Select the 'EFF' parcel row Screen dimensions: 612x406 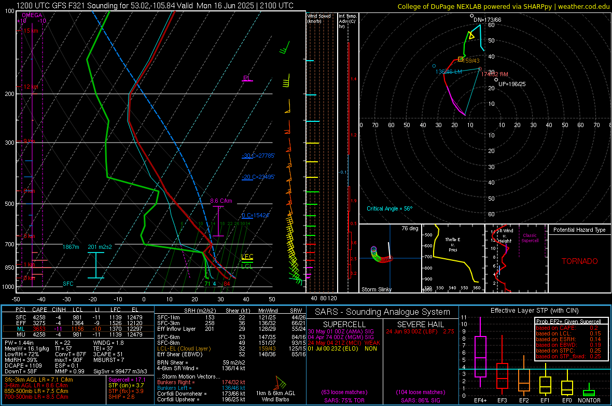78,323
